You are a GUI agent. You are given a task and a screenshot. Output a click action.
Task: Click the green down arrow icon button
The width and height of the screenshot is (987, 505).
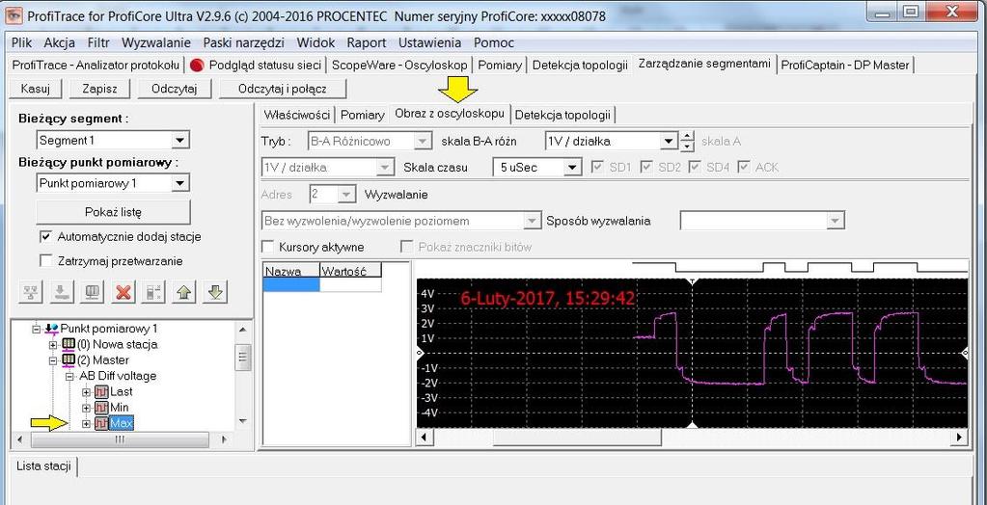pyautogui.click(x=215, y=292)
